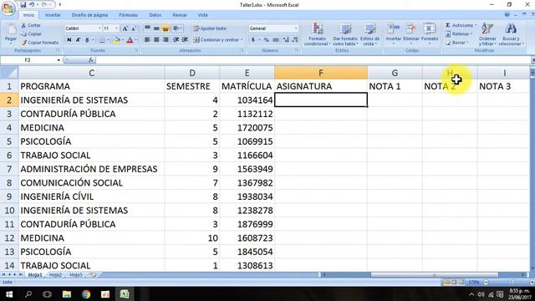Expand the Autosuma dropdown
Viewport: 535px width, 301px height.
click(476, 25)
